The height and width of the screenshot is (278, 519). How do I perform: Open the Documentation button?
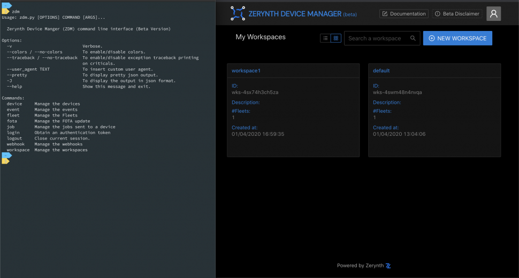point(404,13)
